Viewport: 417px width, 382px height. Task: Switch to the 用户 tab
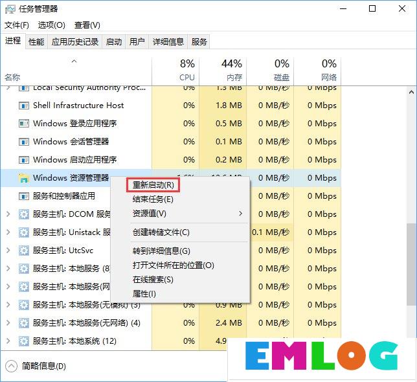[x=137, y=41]
